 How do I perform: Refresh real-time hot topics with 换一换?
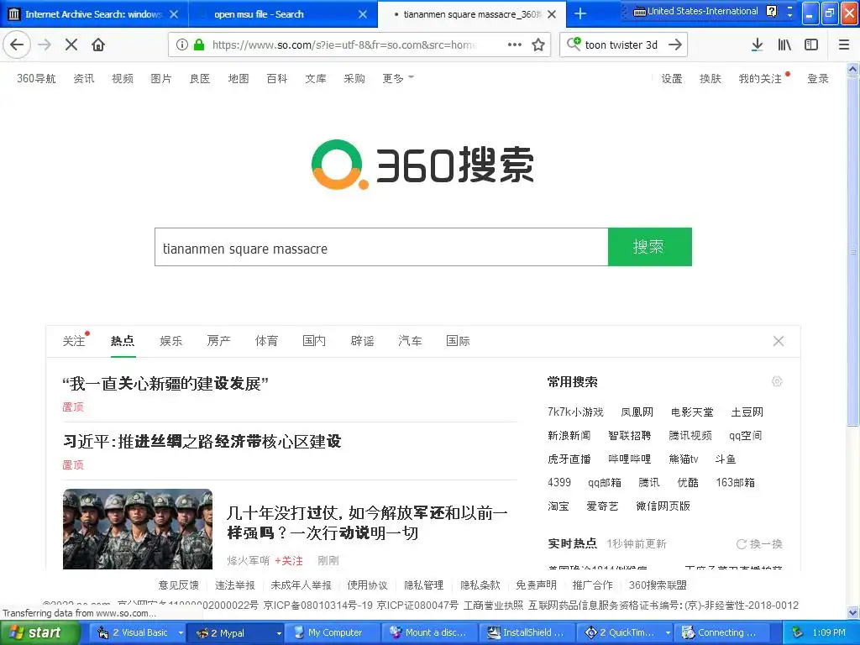(x=759, y=544)
